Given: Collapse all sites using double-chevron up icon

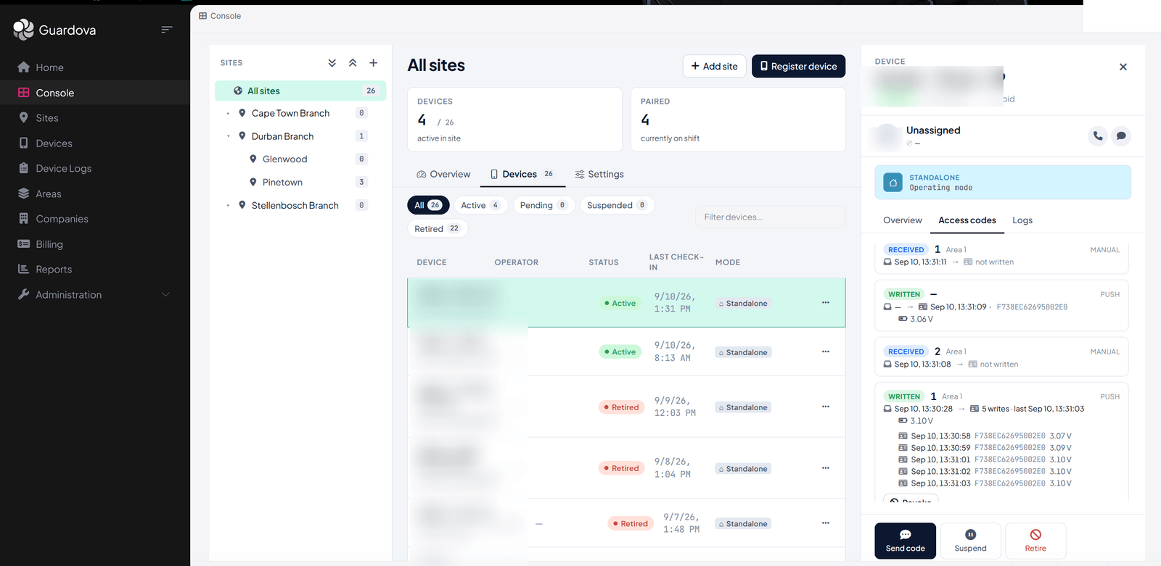Looking at the screenshot, I should click(353, 63).
